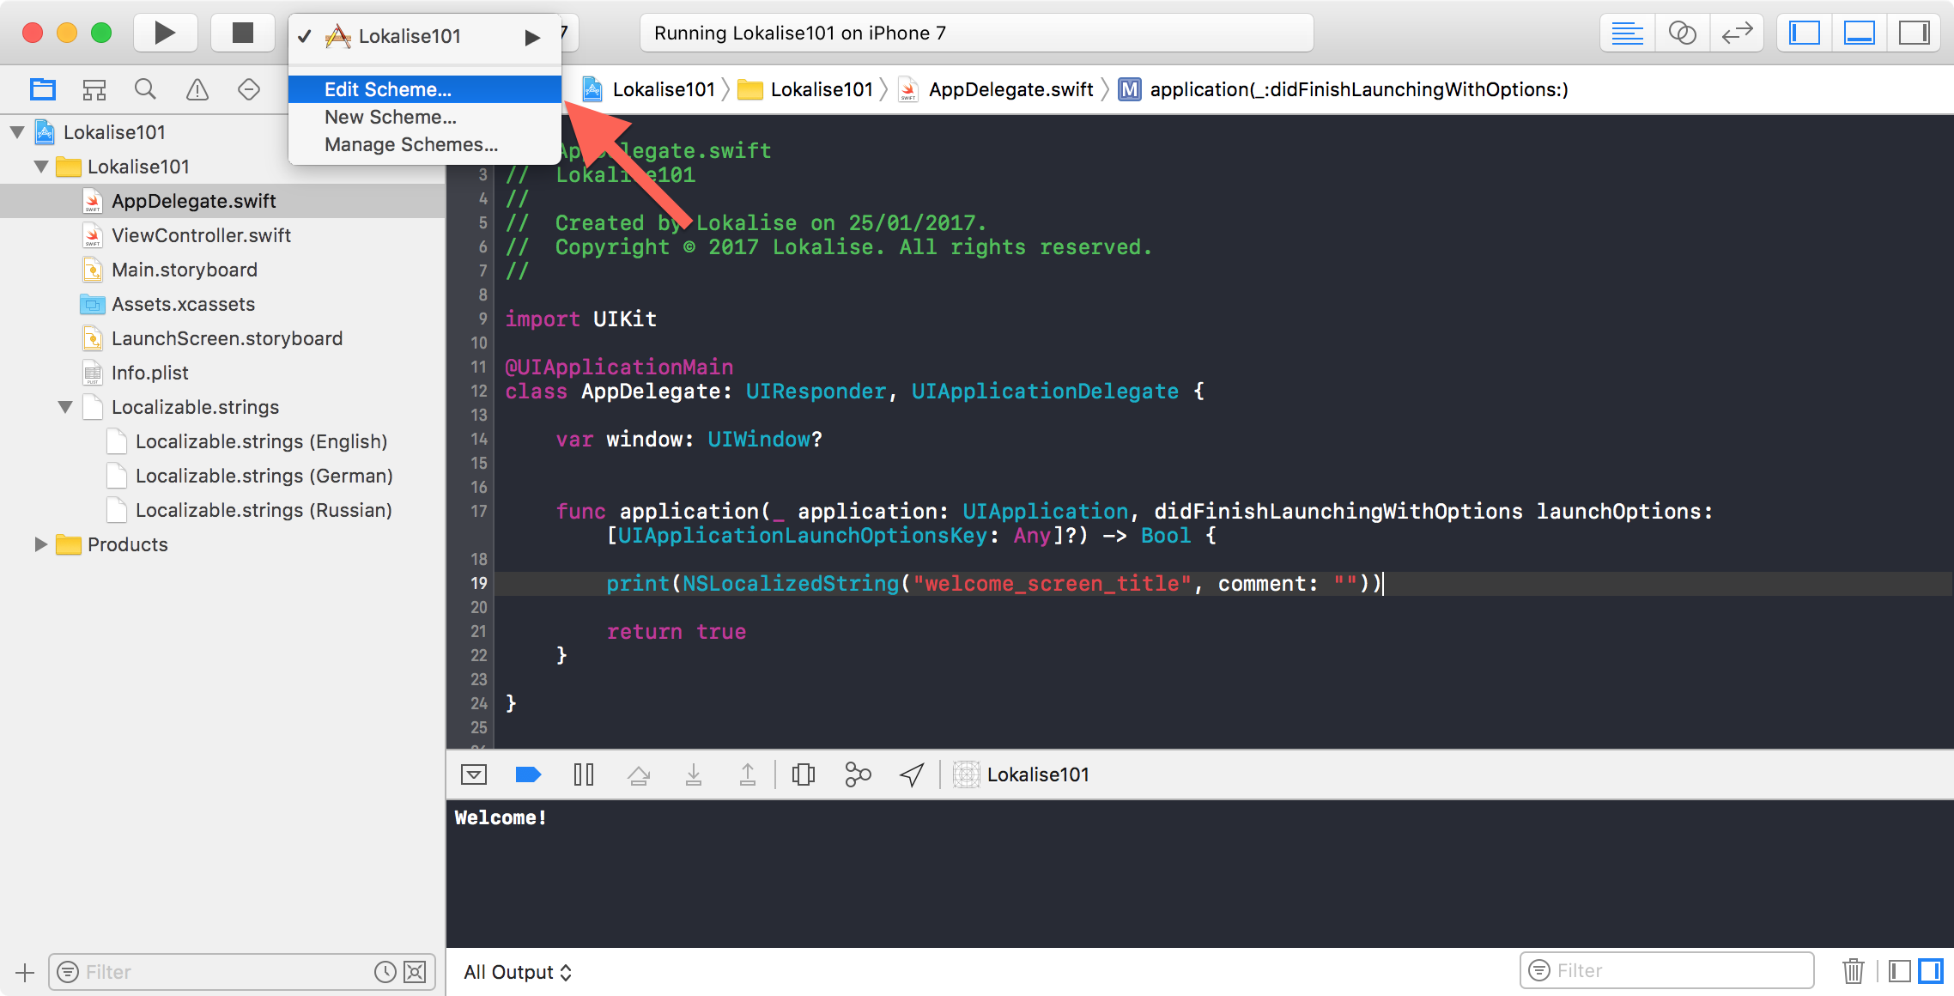This screenshot has height=996, width=1954.
Task: Click line 19 in code gutter
Action: click(x=479, y=583)
